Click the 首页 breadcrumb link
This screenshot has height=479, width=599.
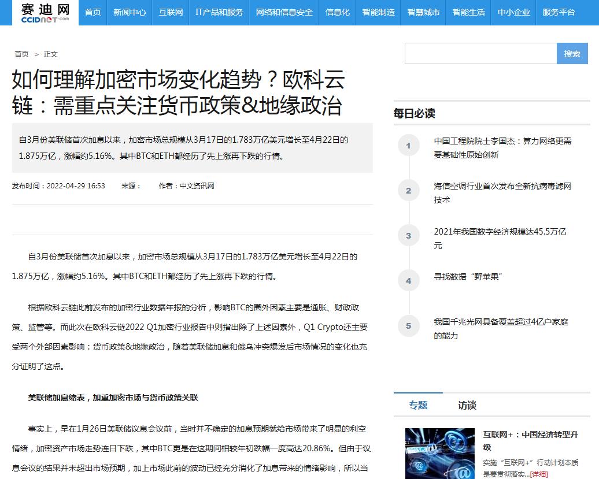click(21, 54)
